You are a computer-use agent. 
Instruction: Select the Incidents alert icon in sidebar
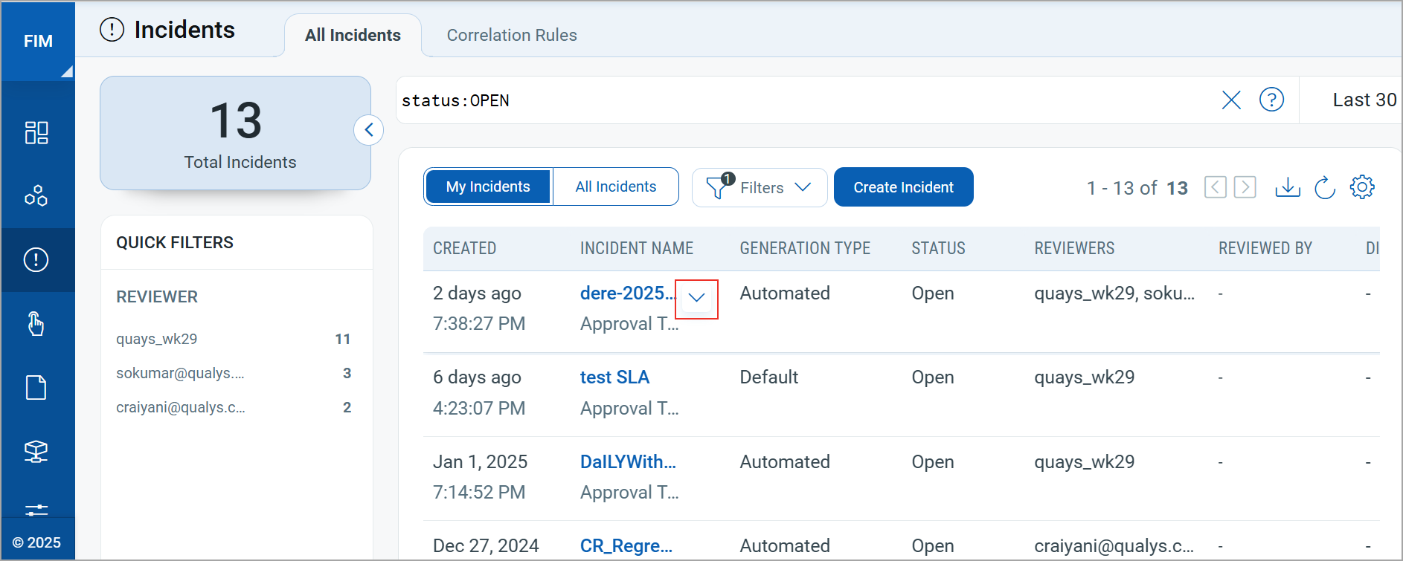[36, 259]
